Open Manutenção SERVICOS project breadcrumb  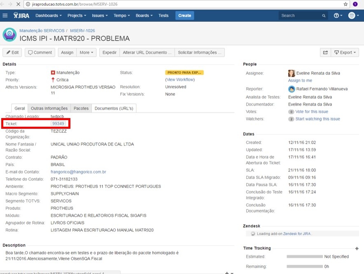tap(42, 30)
